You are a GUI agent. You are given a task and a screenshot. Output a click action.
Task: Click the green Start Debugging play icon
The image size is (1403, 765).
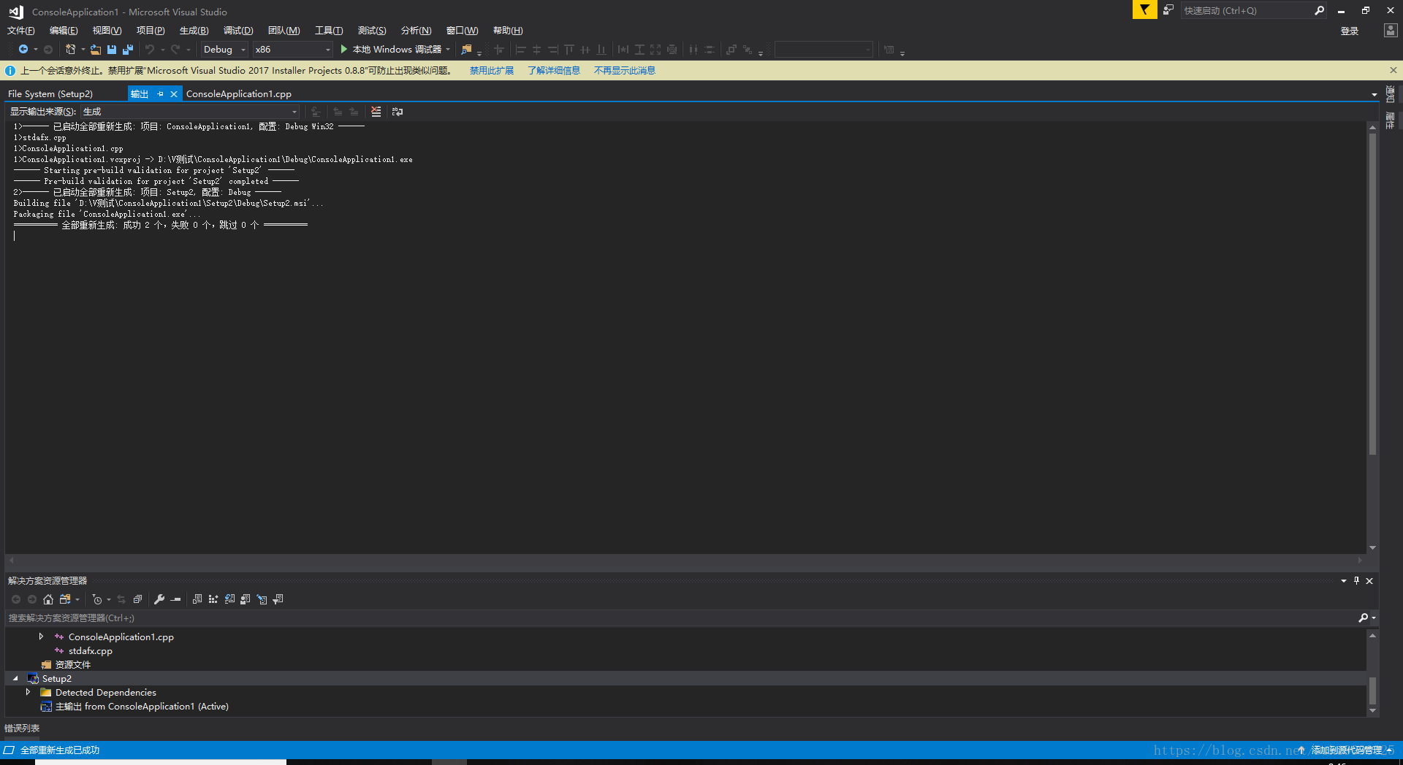344,50
